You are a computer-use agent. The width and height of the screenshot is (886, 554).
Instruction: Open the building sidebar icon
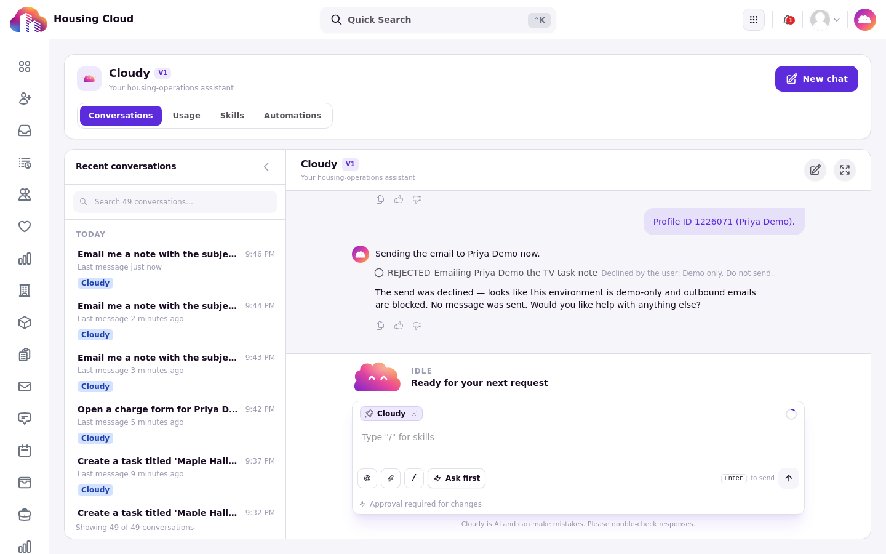click(25, 291)
